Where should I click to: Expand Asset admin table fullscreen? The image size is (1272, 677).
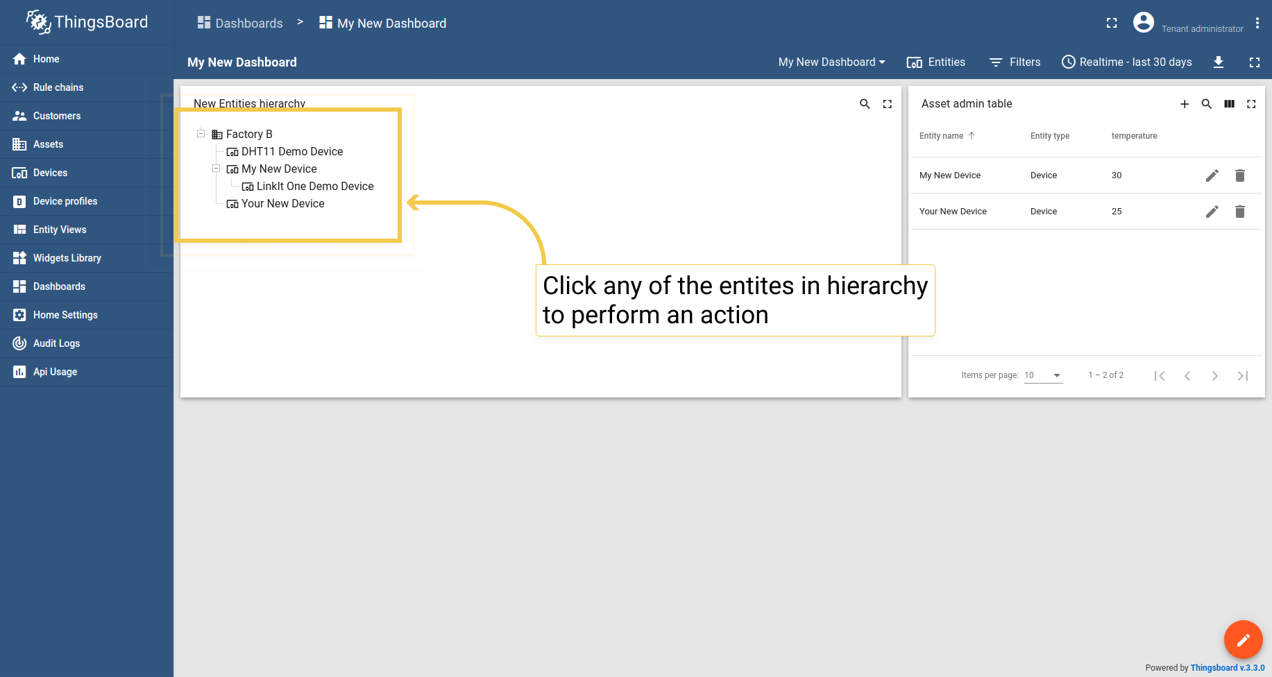click(1251, 104)
